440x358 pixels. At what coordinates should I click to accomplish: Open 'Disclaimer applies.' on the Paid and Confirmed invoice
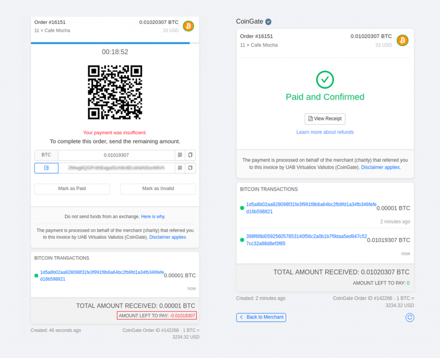coord(381,167)
